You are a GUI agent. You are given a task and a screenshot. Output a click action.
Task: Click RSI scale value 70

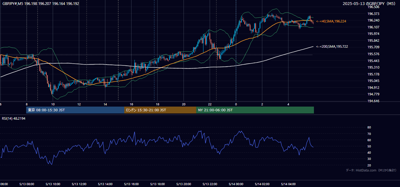[x=369, y=134]
